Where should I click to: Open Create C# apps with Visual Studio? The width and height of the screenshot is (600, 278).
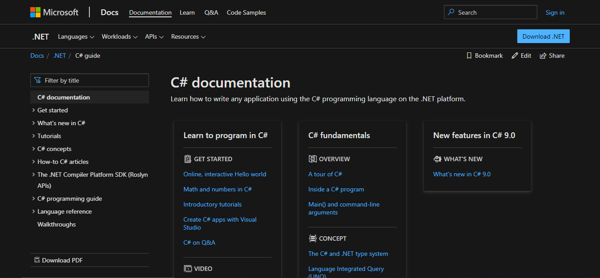tap(220, 223)
